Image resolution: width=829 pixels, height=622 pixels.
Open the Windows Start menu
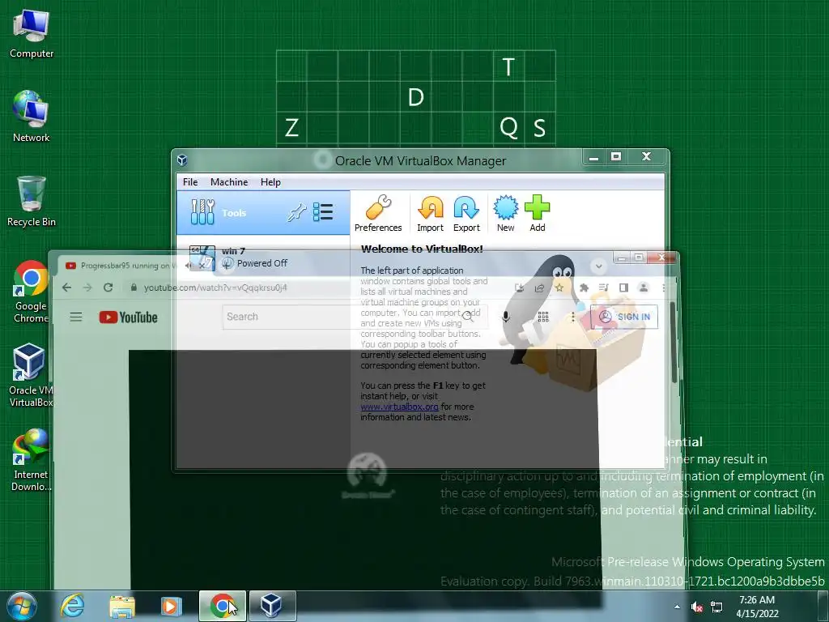pos(22,606)
